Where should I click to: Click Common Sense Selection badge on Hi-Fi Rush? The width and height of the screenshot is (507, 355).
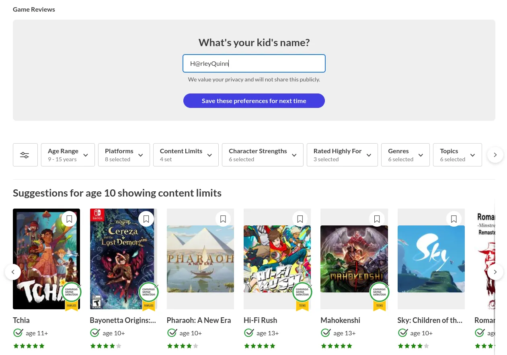tap(302, 296)
